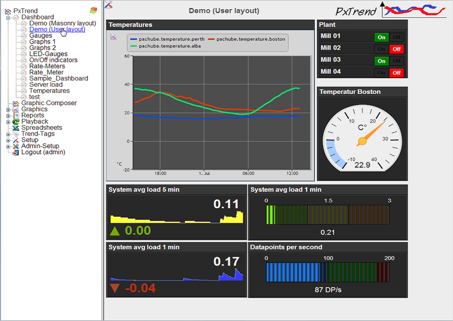Click the Logout door icon
This screenshot has width=453, height=321.
pyautogui.click(x=16, y=153)
